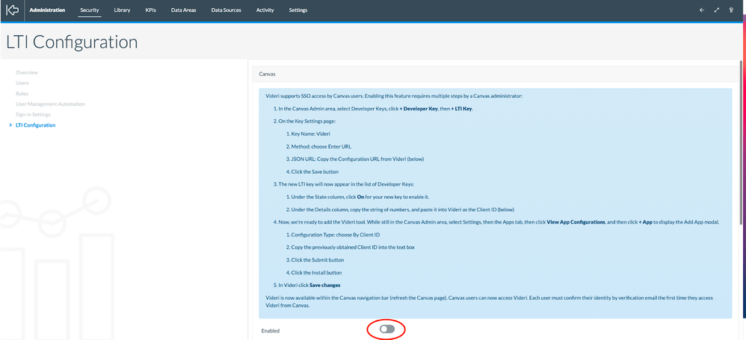
Task: Open the Data Sources tab
Action: click(x=226, y=10)
